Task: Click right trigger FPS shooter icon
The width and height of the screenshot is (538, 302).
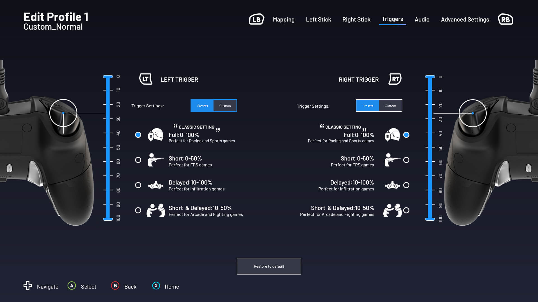Action: tap(392, 160)
